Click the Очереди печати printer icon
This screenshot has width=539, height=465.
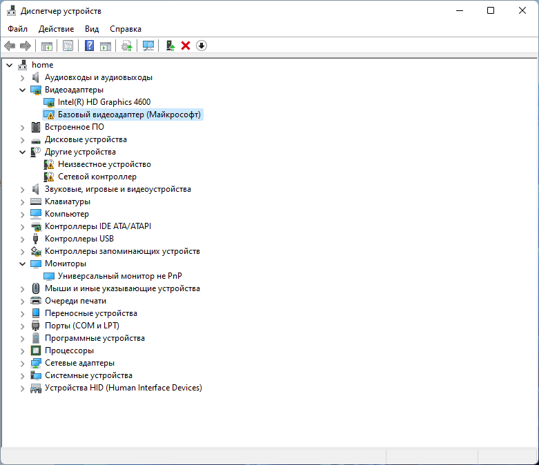[x=36, y=301]
